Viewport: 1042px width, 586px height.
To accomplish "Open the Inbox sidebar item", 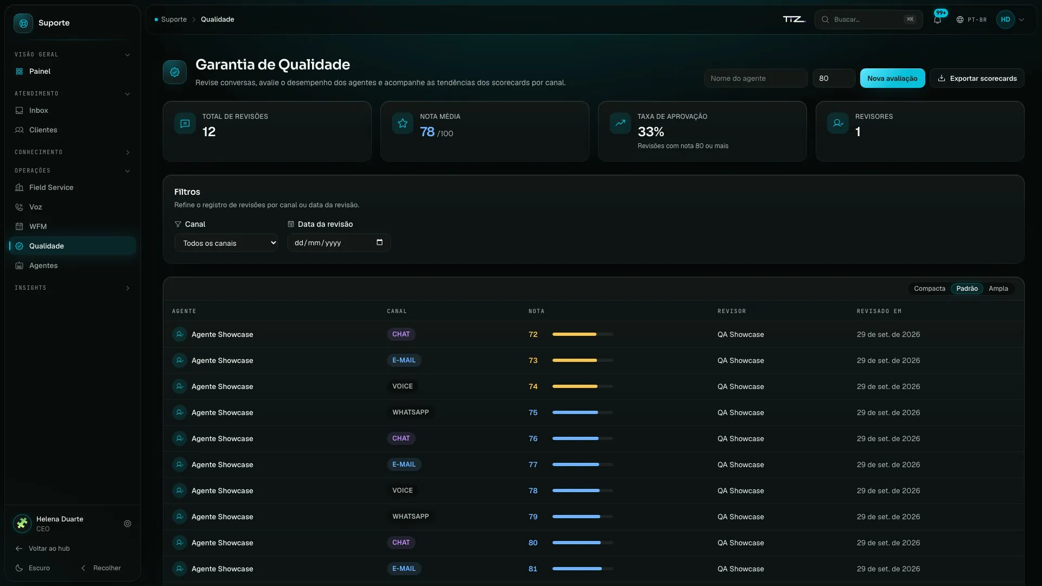I will (72, 111).
